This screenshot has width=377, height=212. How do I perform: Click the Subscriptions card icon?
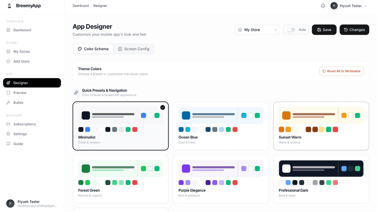(x=8, y=124)
